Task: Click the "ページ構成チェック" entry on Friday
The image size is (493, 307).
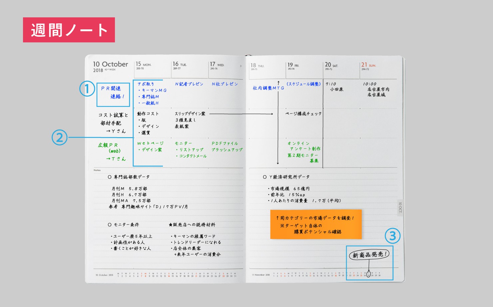Action: coord(303,114)
